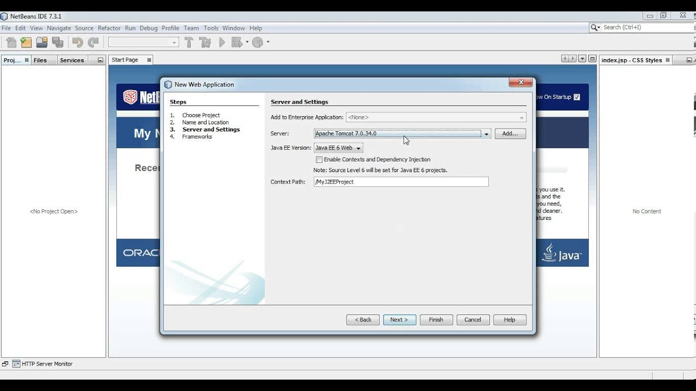Viewport: 696px width, 391px height.
Task: Click the Profile Project toolbar icon
Action: click(x=258, y=42)
